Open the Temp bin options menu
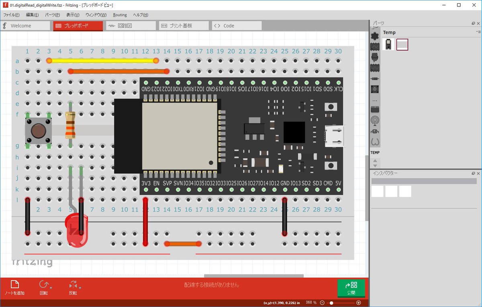The height and width of the screenshot is (307, 482). pyautogui.click(x=478, y=32)
